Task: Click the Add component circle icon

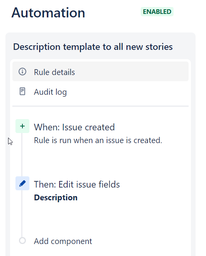Action: point(22,241)
